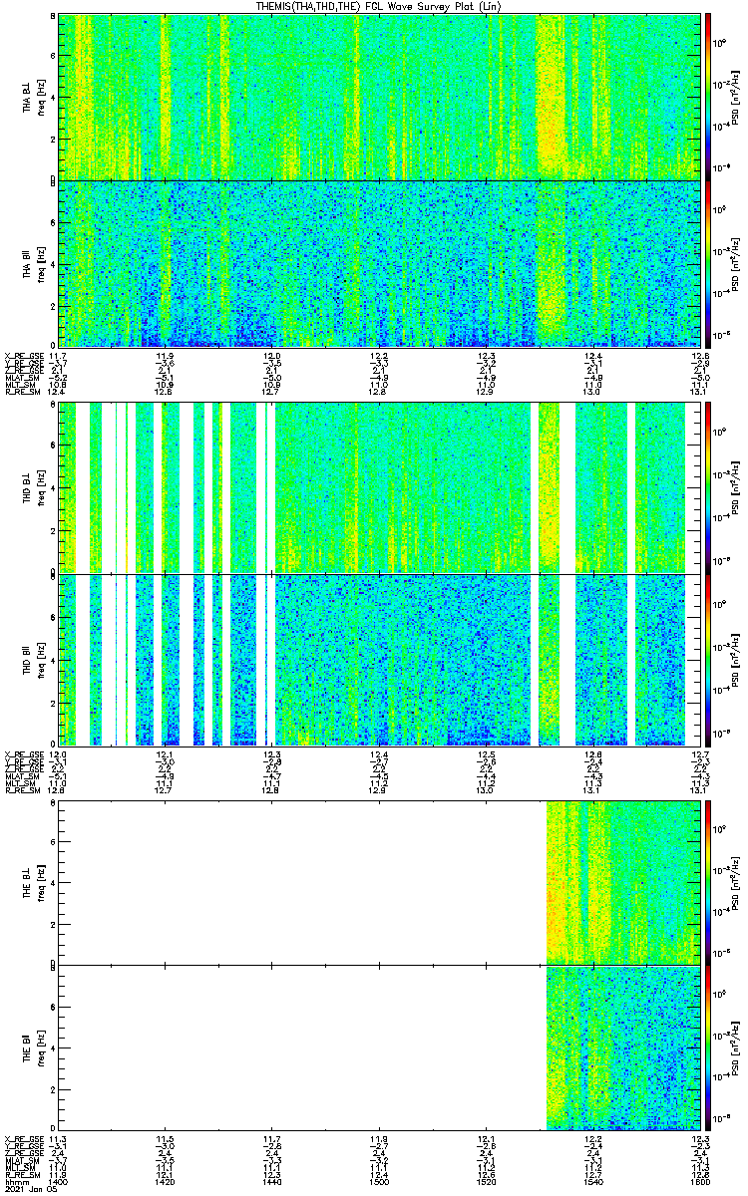Click the THE B-parallel spectrogram panel
This screenshot has width=748, height=1196.
379,1048
